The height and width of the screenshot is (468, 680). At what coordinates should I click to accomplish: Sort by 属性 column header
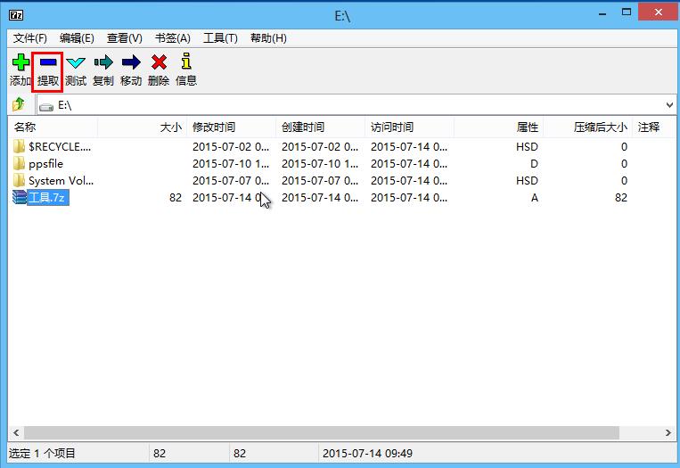click(x=498, y=127)
